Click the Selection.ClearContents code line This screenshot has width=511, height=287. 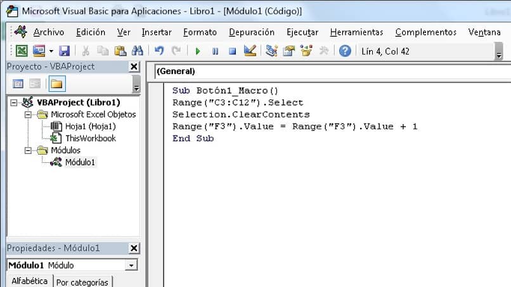click(x=241, y=115)
